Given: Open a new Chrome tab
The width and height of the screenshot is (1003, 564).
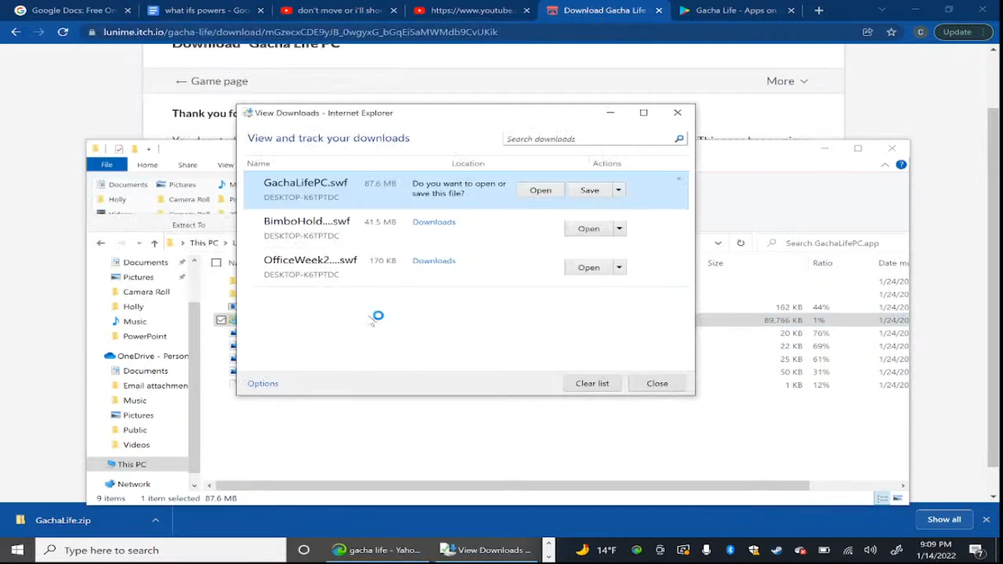Looking at the screenshot, I should [818, 10].
